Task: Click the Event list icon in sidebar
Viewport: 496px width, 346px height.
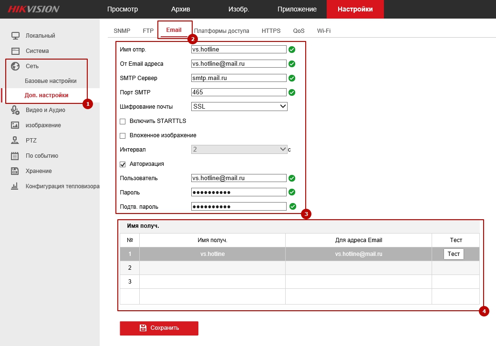Action: pyautogui.click(x=15, y=156)
